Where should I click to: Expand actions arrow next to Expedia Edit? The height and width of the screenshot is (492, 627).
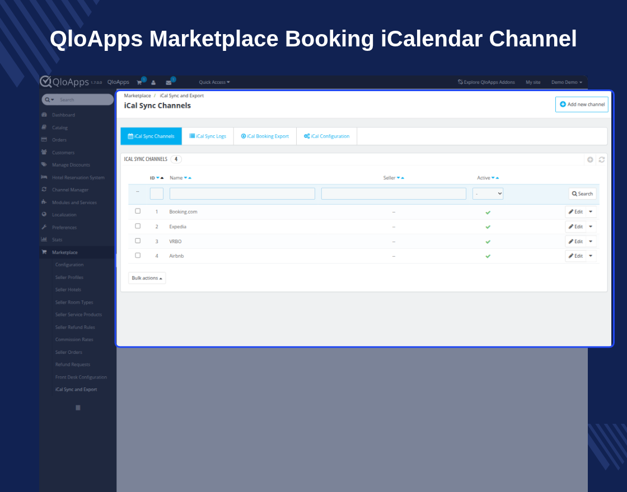(x=591, y=226)
